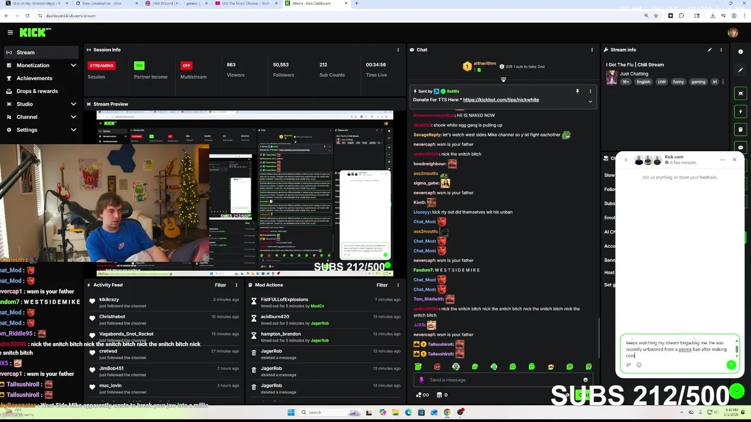
Task: Click the purple microphone icon in chat input
Action: [x=421, y=380]
